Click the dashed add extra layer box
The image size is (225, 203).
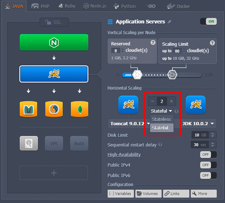coord(54,173)
